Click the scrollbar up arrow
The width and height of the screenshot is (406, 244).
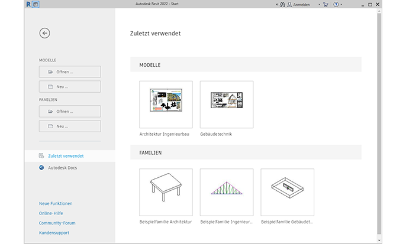(379, 11)
